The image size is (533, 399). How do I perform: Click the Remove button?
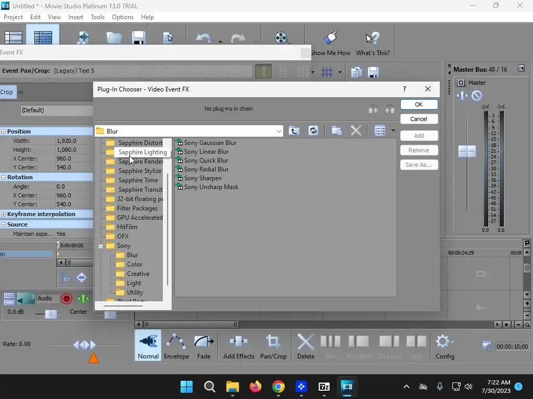(x=419, y=150)
